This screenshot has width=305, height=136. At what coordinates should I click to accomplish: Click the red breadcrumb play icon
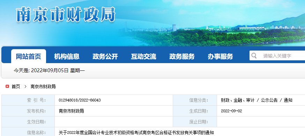[x=7, y=86]
